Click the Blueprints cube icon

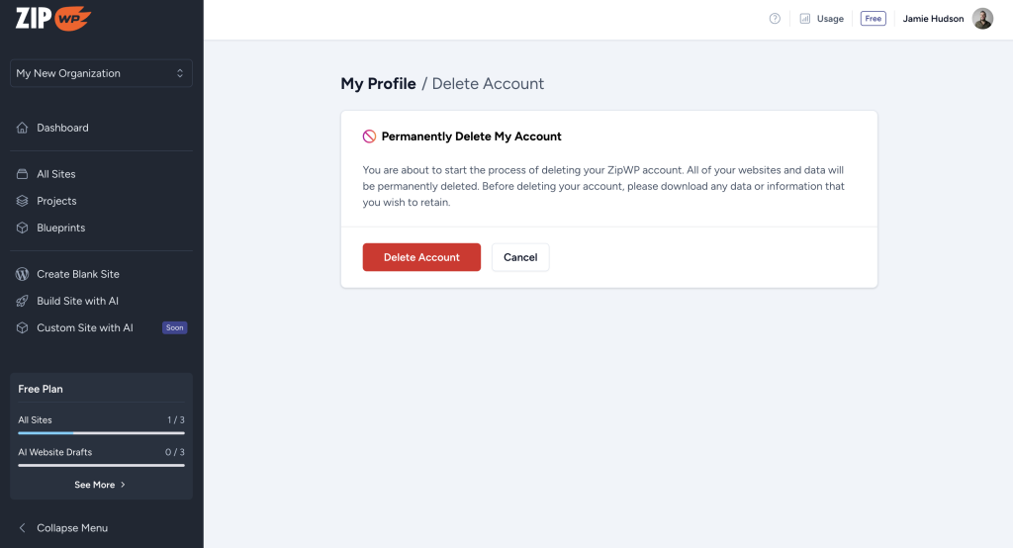tap(23, 228)
